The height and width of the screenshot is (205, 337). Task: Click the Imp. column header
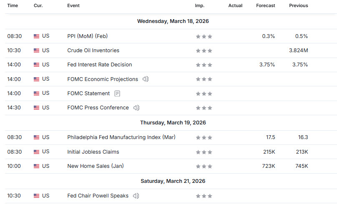pyautogui.click(x=199, y=6)
